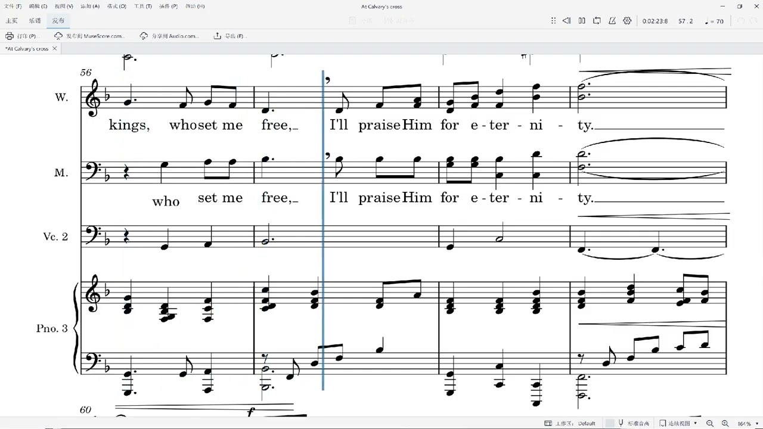Click the lyric 'kings,' in W. staff
This screenshot has height=429, width=763.
click(129, 126)
